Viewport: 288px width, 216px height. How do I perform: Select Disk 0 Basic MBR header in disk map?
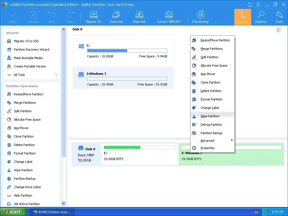pos(87,154)
